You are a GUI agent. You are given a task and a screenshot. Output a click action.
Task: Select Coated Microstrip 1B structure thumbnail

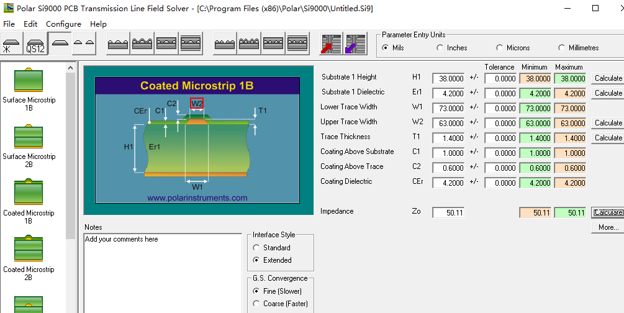click(x=29, y=193)
